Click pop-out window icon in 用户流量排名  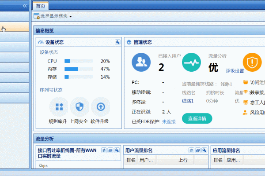pos(198,150)
